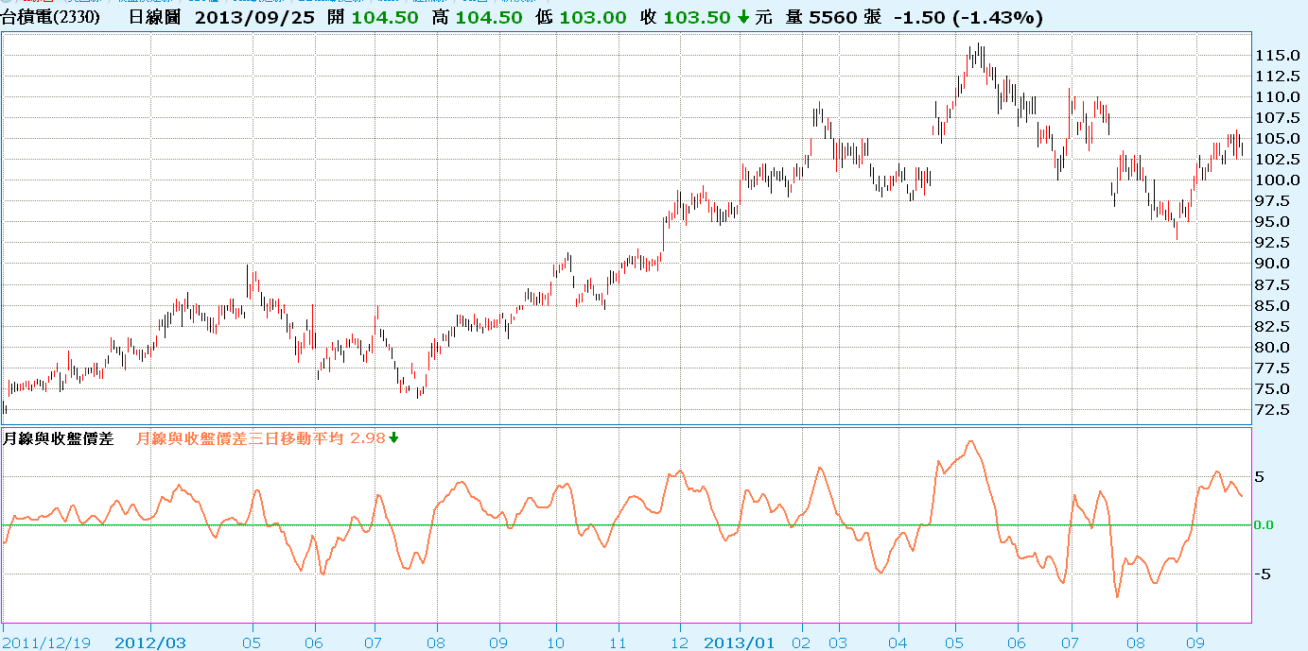
Task: Click month 12 on the time axis
Action: tap(680, 642)
